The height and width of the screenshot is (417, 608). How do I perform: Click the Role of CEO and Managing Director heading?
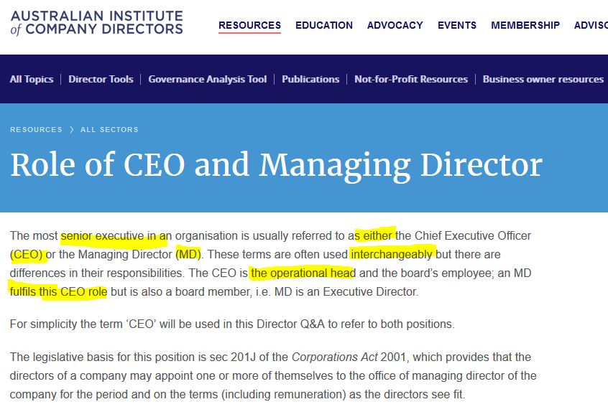pos(277,165)
